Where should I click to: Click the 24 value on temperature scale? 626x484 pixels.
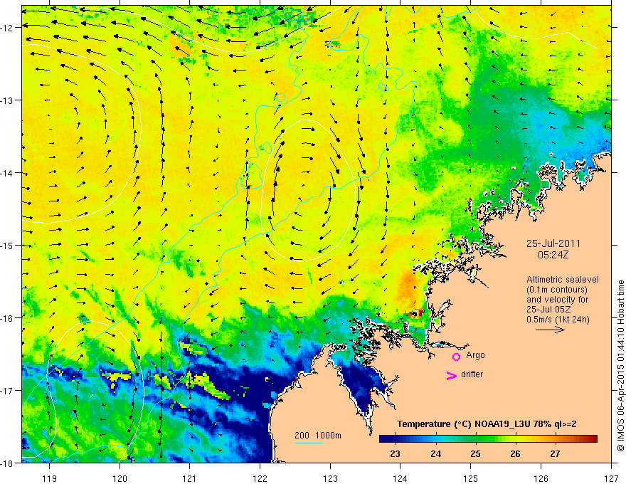(x=435, y=453)
